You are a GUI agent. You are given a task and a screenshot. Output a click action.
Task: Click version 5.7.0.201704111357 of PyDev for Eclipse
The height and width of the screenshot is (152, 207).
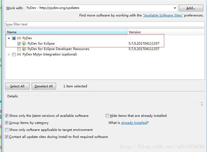pos(144,44)
